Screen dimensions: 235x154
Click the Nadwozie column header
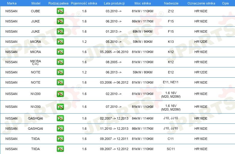[x=171, y=3]
